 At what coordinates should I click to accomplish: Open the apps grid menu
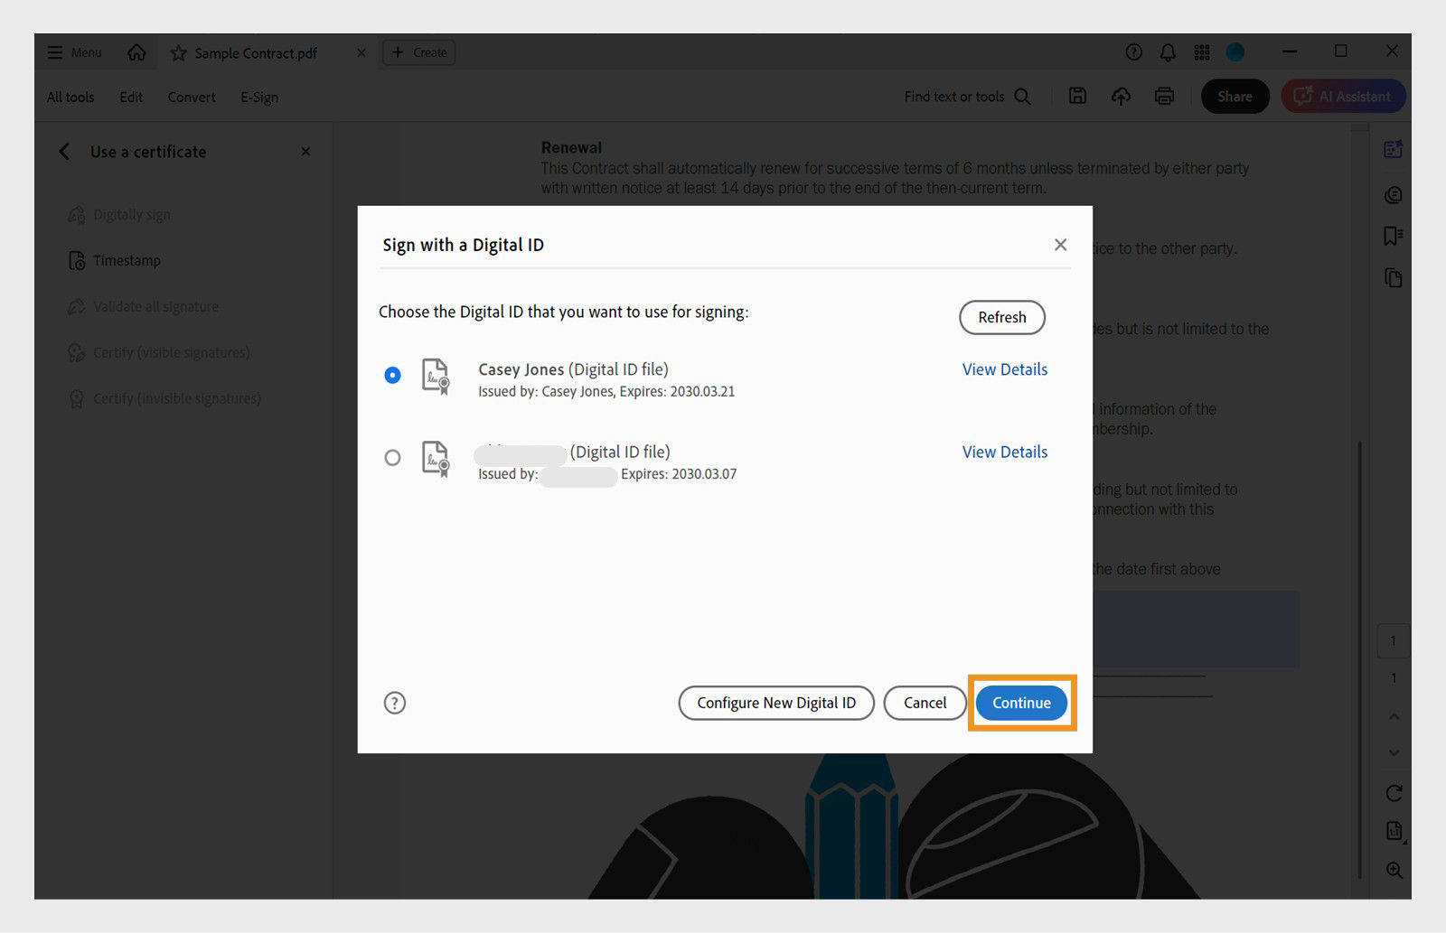pos(1202,52)
